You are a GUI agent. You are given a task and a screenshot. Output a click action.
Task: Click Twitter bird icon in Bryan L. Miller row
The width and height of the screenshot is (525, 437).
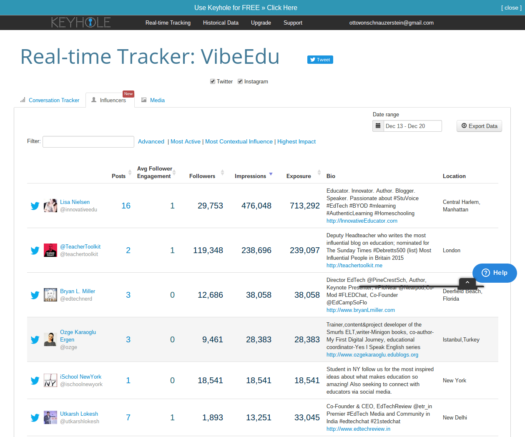pyautogui.click(x=35, y=295)
